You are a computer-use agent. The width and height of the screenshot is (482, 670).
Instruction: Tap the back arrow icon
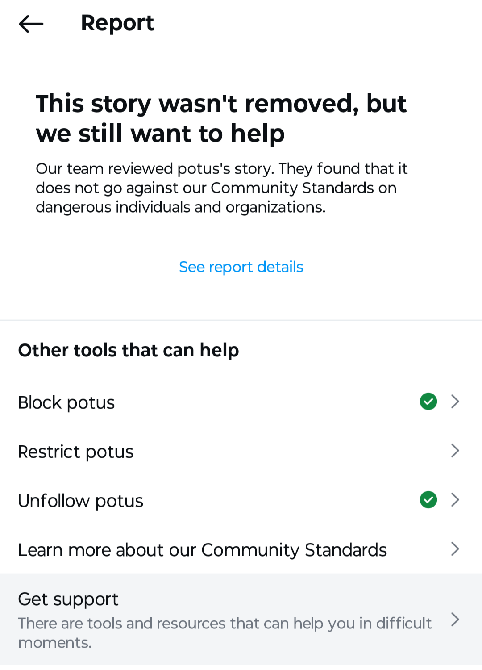31,24
